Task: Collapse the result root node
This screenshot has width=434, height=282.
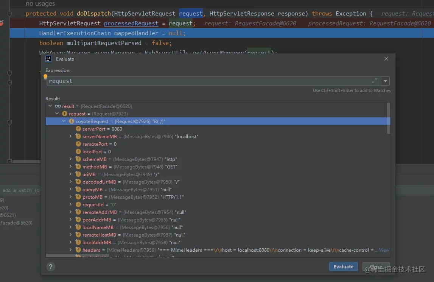Action: (50, 106)
